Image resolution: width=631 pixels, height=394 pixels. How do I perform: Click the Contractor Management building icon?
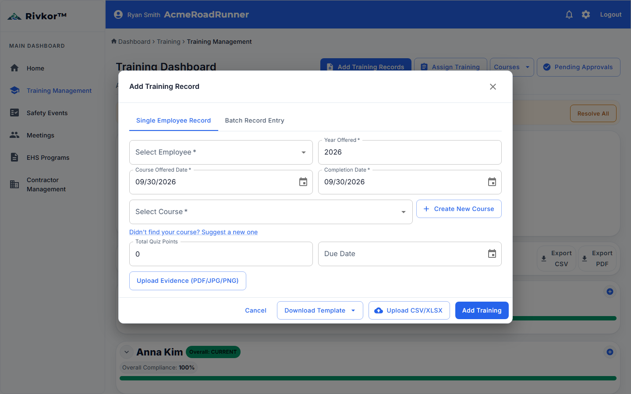(x=14, y=184)
